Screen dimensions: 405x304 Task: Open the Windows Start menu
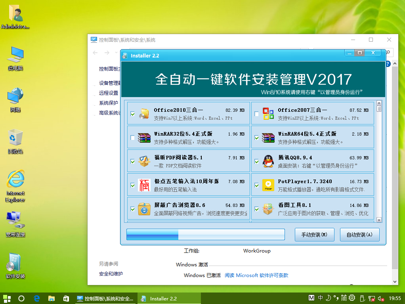7,298
